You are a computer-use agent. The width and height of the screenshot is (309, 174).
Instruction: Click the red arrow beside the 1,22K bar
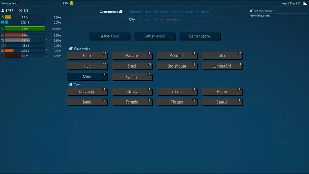(x=47, y=56)
